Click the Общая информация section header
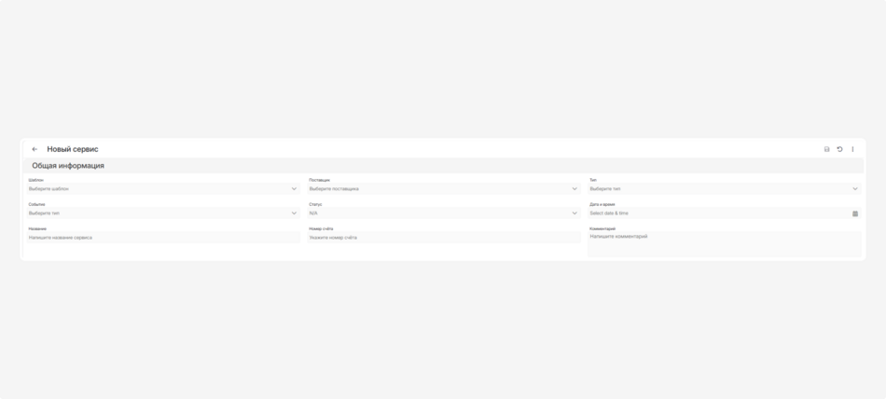886x399 pixels. coord(68,166)
